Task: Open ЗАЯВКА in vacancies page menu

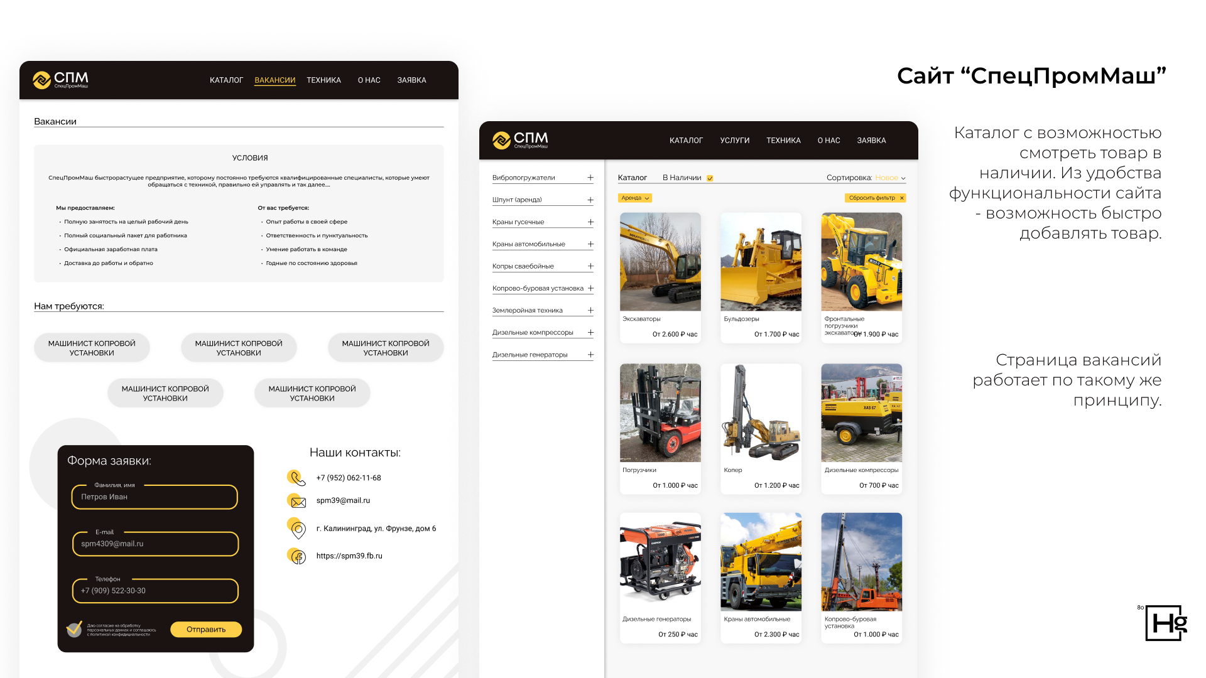Action: tap(411, 80)
